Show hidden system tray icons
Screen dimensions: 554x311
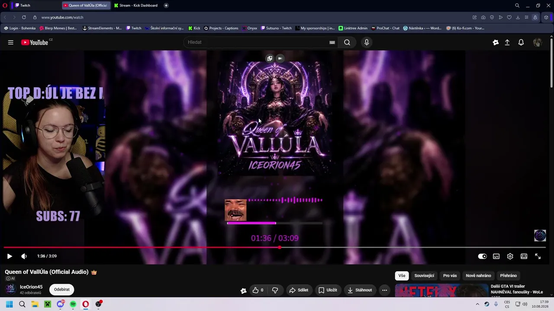coord(477,304)
